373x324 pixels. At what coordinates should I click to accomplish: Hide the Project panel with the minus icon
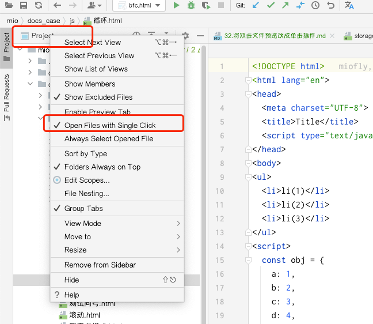point(200,36)
